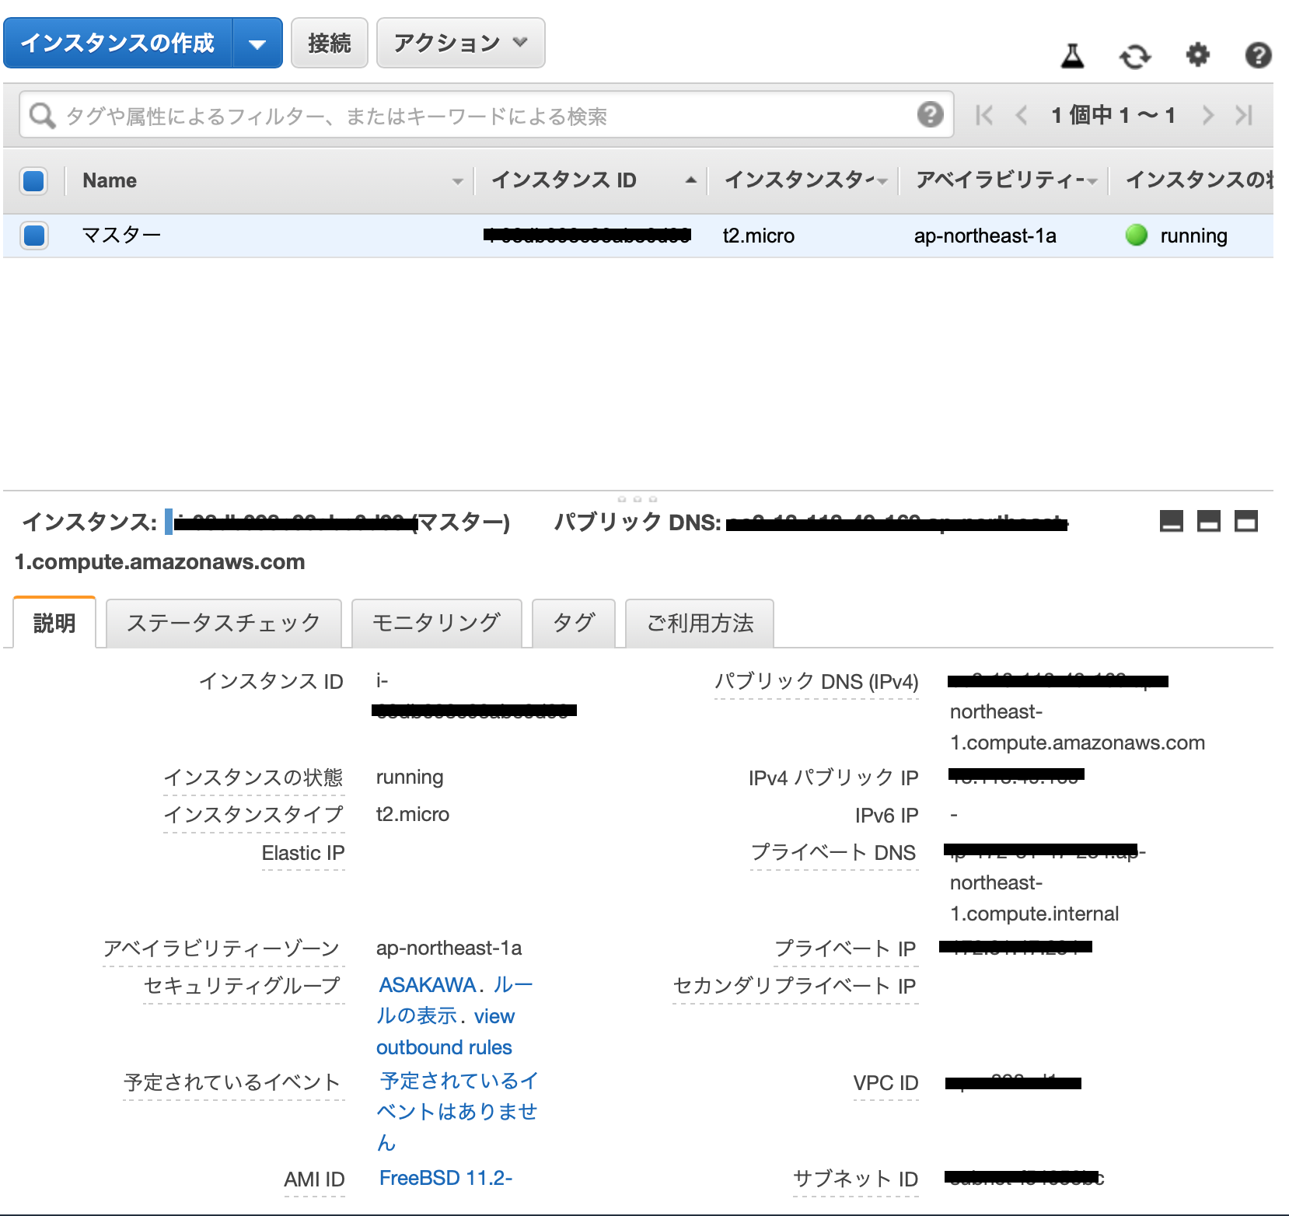Screen dimensions: 1289x1216
Task: Click the IPv4 パブリック IP label
Action: click(833, 777)
